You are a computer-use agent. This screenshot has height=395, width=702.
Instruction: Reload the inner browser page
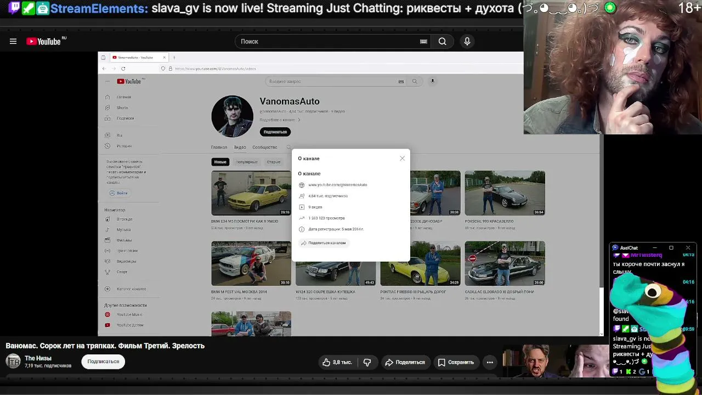[x=123, y=69]
